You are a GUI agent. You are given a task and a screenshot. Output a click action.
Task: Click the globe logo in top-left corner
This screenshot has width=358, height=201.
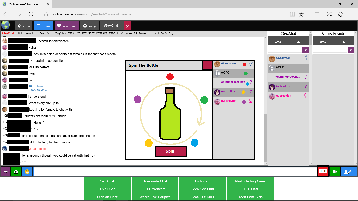6,25
